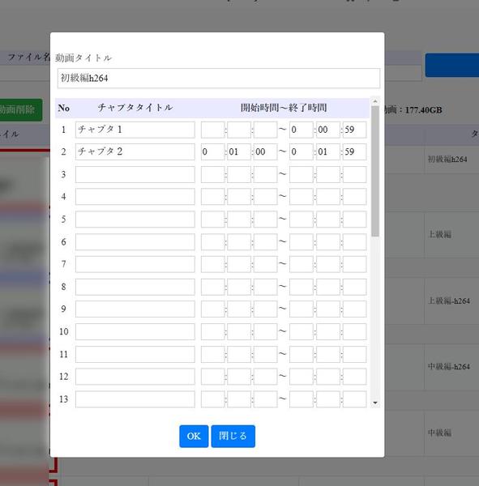This screenshot has height=486, width=479.
Task: Click 初級編h264 in the background table
Action: click(447, 160)
